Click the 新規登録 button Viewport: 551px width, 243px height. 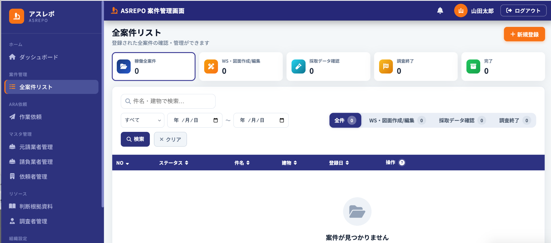tap(524, 34)
